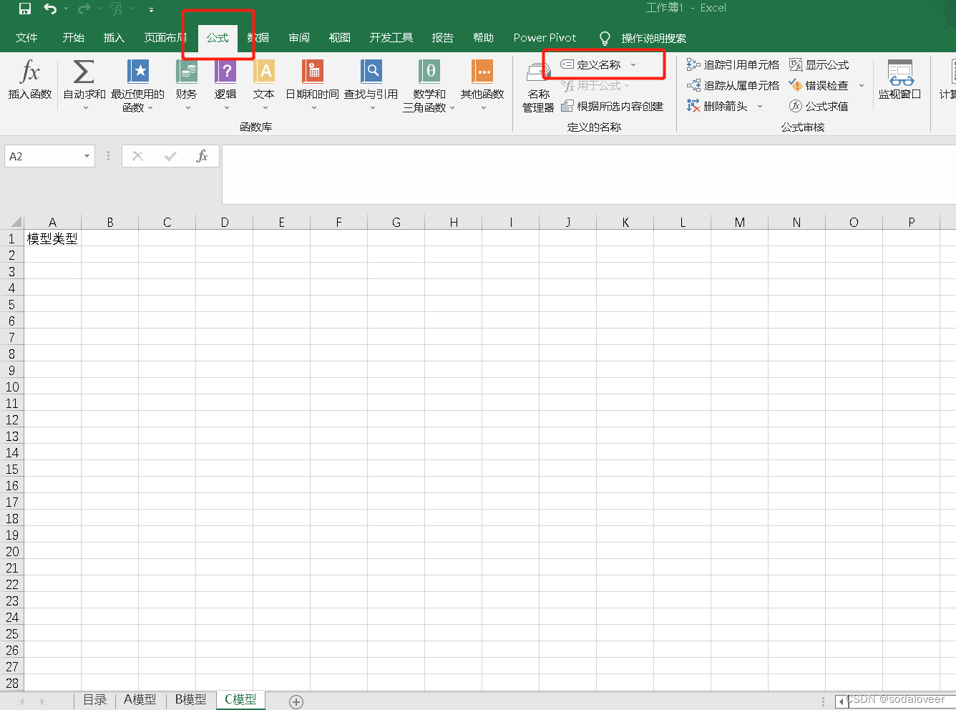Open Math & Trig (数学和三角函数) functions
Image resolution: width=956 pixels, height=710 pixels.
click(x=429, y=86)
